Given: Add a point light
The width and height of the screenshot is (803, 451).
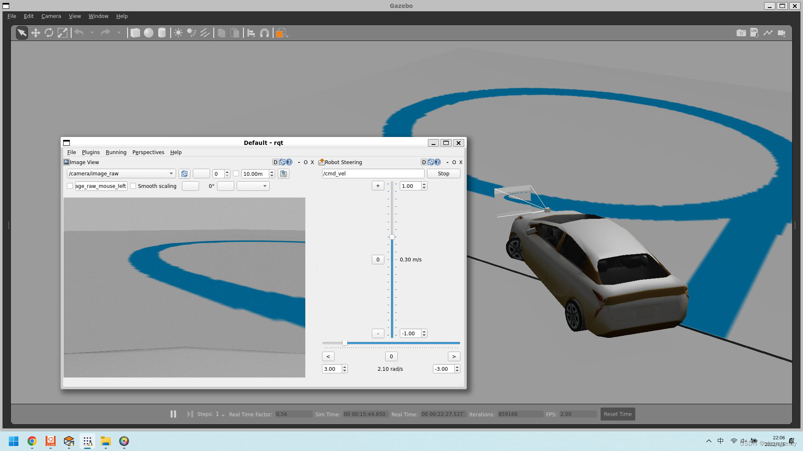Looking at the screenshot, I should tap(178, 33).
